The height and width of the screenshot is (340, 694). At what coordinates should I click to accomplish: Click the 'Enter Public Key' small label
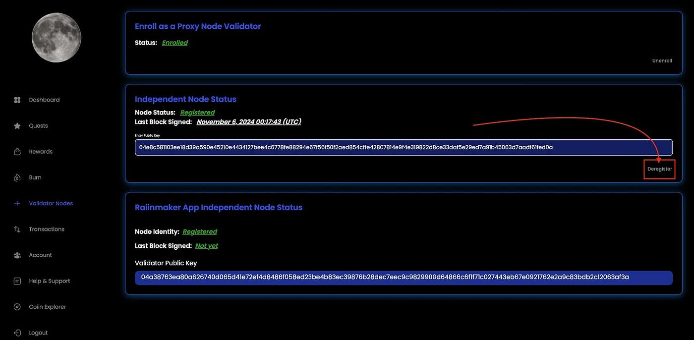pyautogui.click(x=147, y=135)
